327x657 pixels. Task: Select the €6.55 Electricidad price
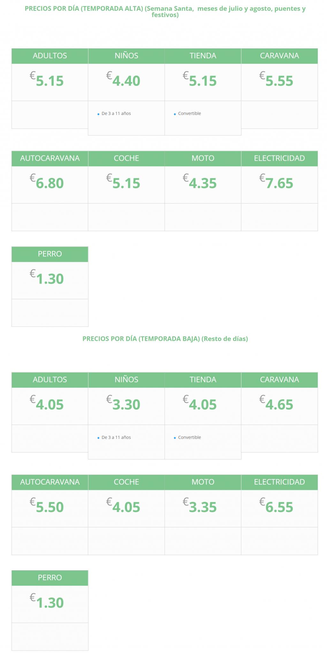coord(279,507)
